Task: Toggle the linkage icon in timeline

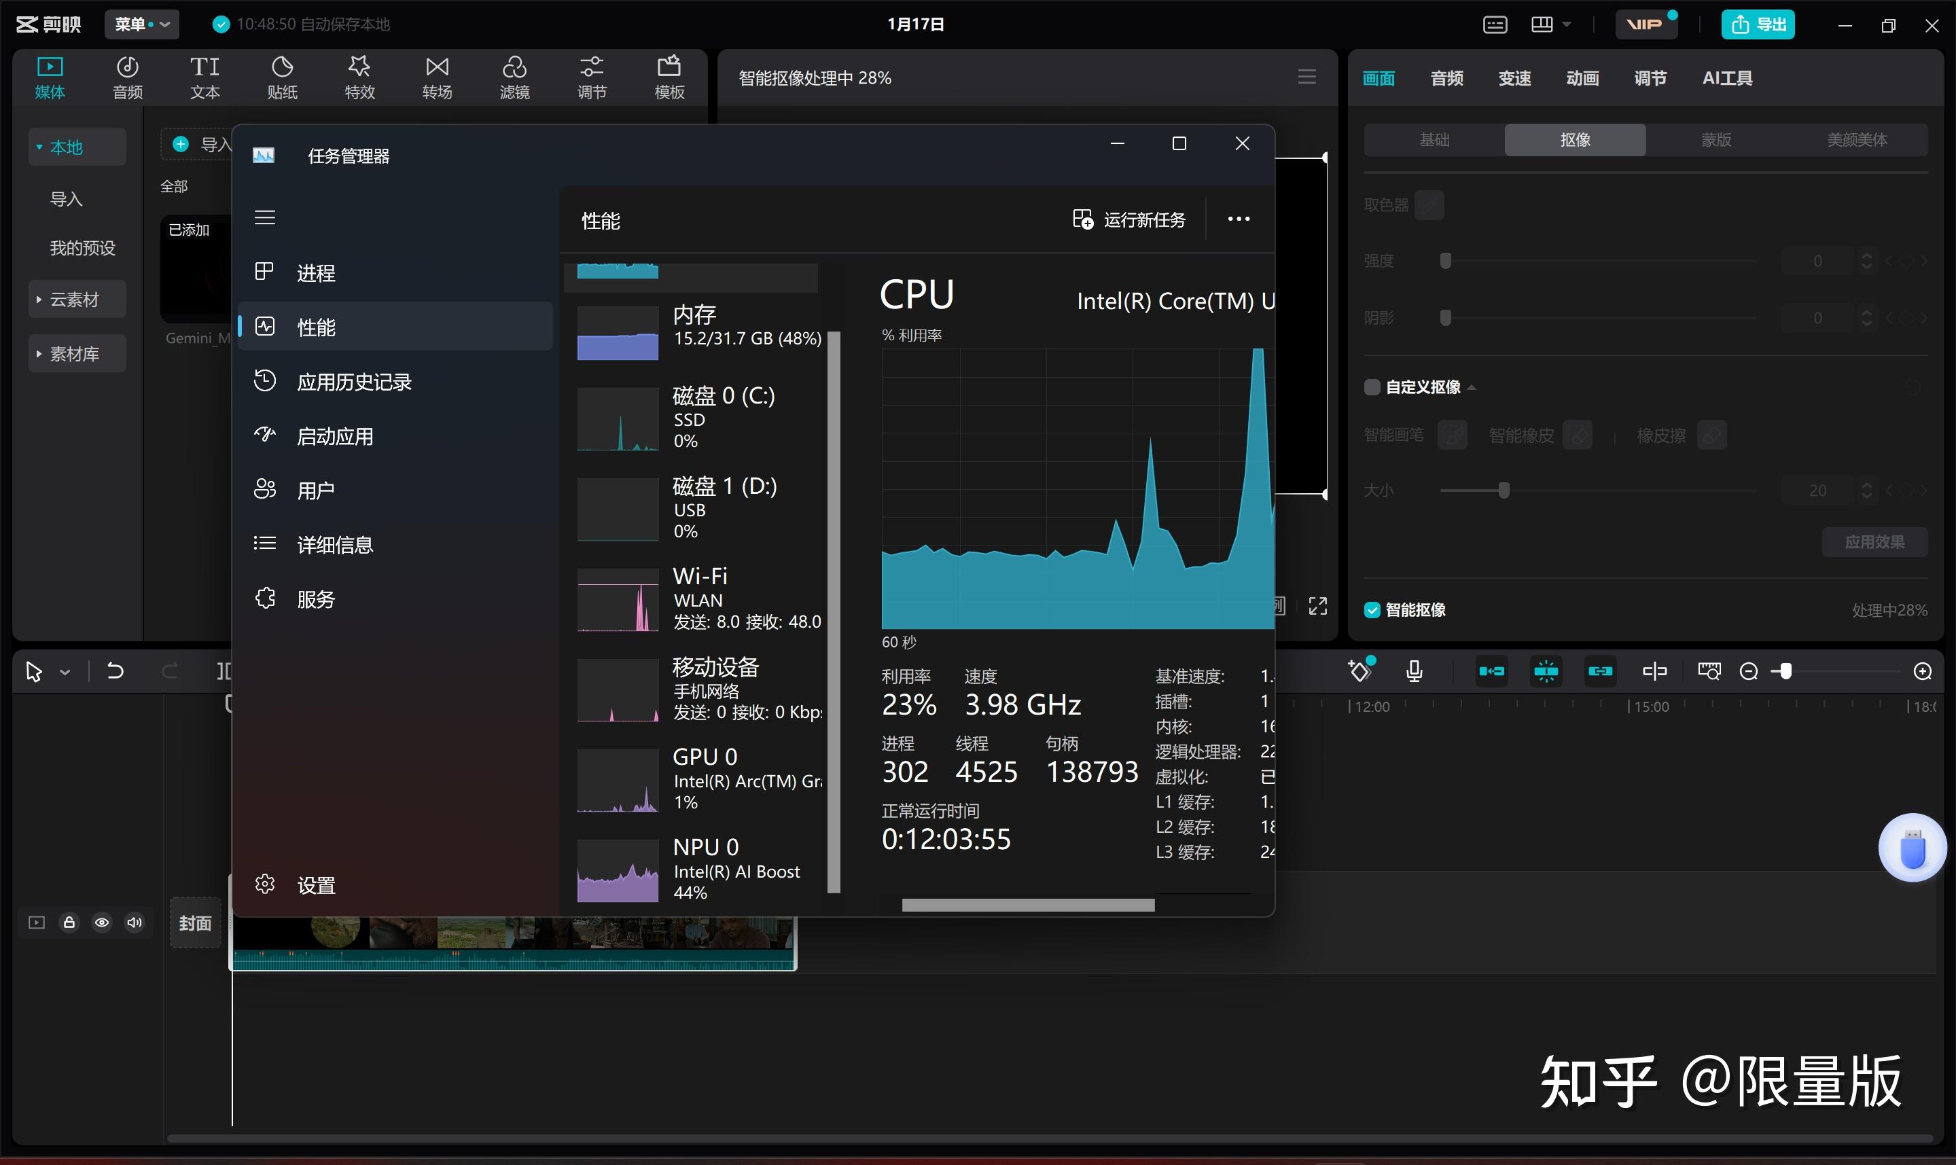Action: click(x=1601, y=671)
